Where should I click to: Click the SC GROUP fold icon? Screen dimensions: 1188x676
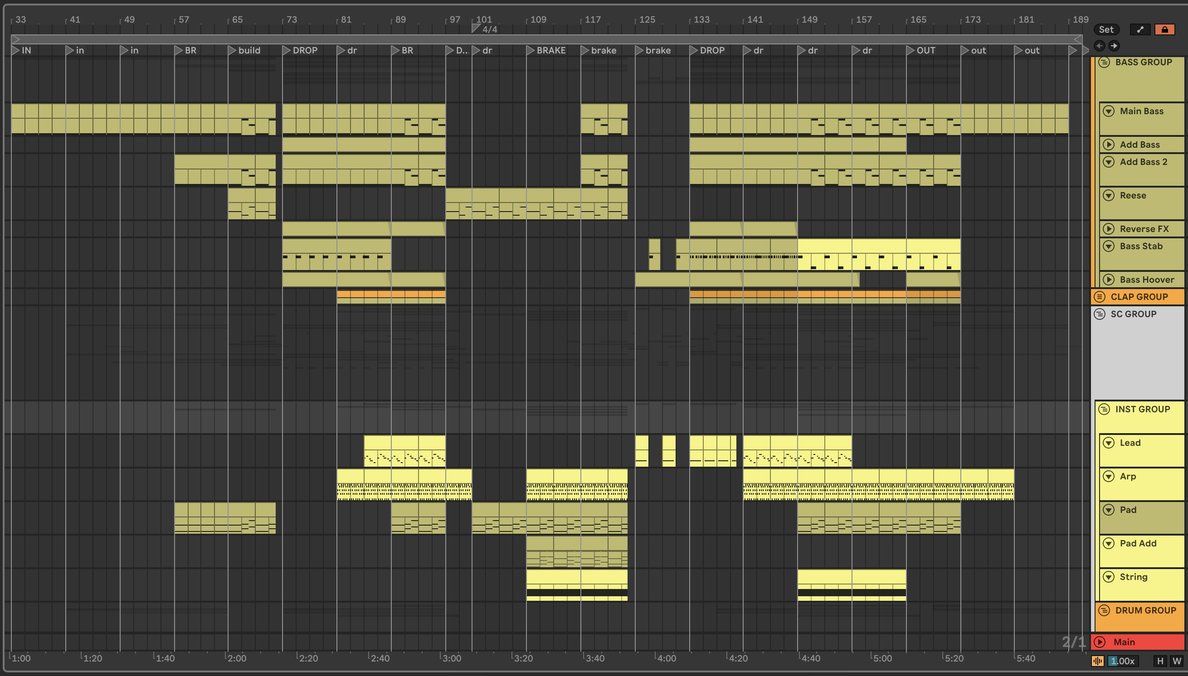pyautogui.click(x=1099, y=314)
